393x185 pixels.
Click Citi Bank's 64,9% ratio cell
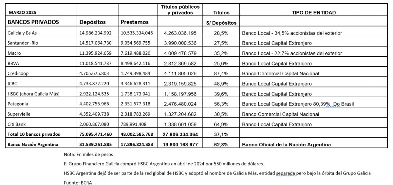click(220, 124)
